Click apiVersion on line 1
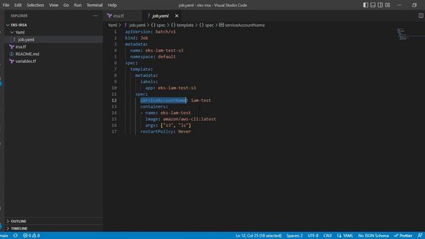This screenshot has width=425, height=239. pos(137,32)
